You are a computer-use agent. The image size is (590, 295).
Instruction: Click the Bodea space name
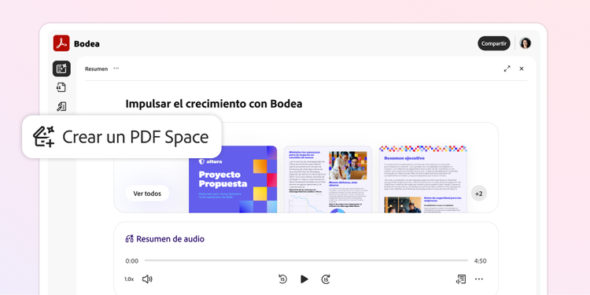[x=87, y=43]
